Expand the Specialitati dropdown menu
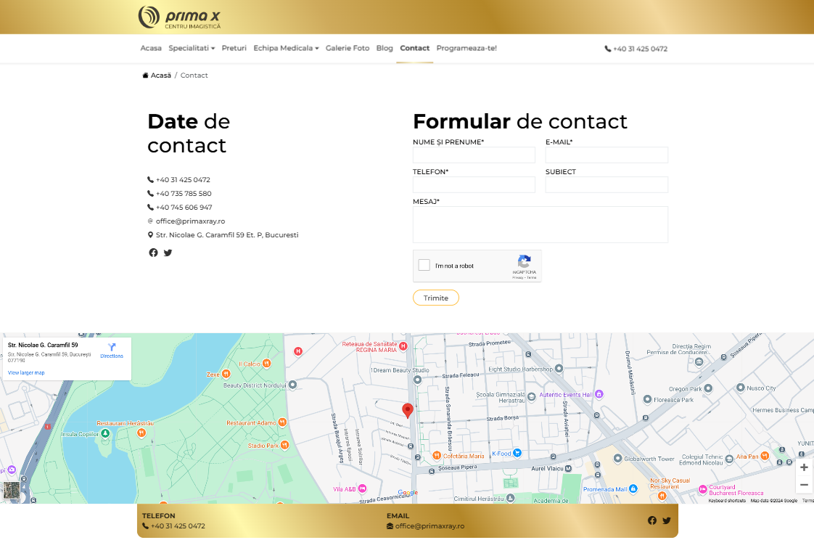Image resolution: width=814 pixels, height=540 pixels. (x=192, y=49)
